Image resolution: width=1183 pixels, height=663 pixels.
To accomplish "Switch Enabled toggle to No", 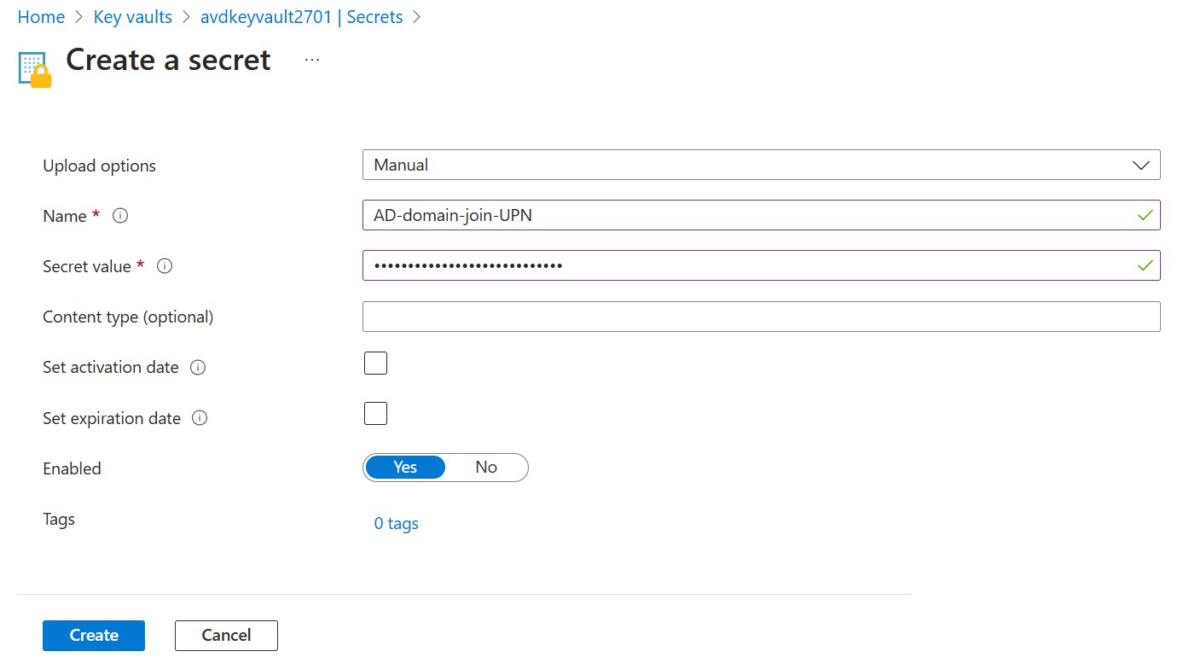I will [x=486, y=468].
